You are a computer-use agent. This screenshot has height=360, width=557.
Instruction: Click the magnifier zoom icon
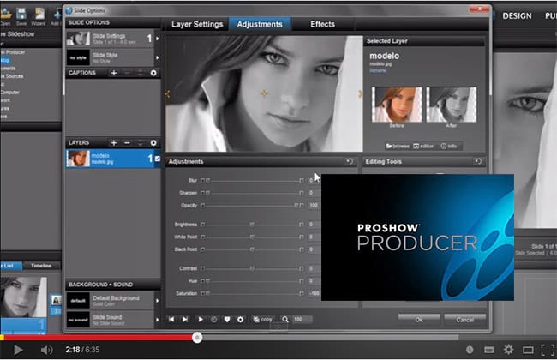285,320
